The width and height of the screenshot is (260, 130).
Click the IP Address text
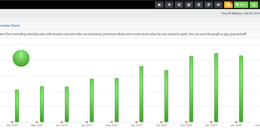point(240,13)
